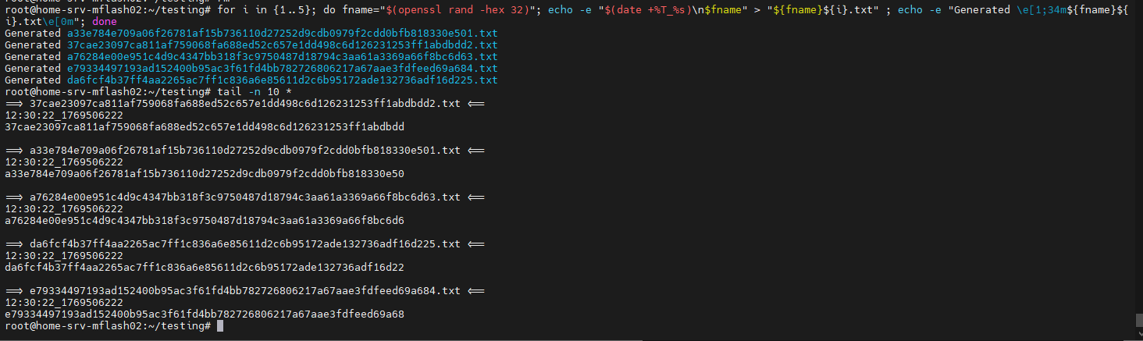Click the blue da6fcf4b...d225.txt Generated filename

coord(283,80)
